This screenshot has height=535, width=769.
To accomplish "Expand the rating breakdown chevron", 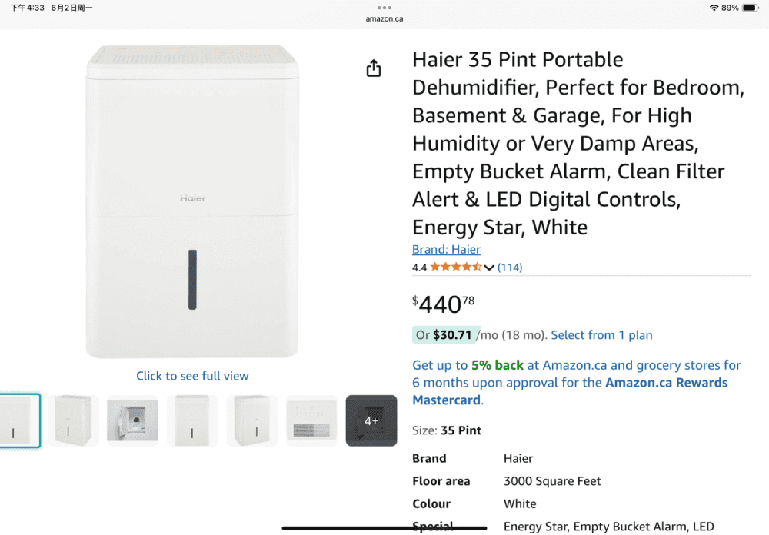I will pyautogui.click(x=489, y=267).
